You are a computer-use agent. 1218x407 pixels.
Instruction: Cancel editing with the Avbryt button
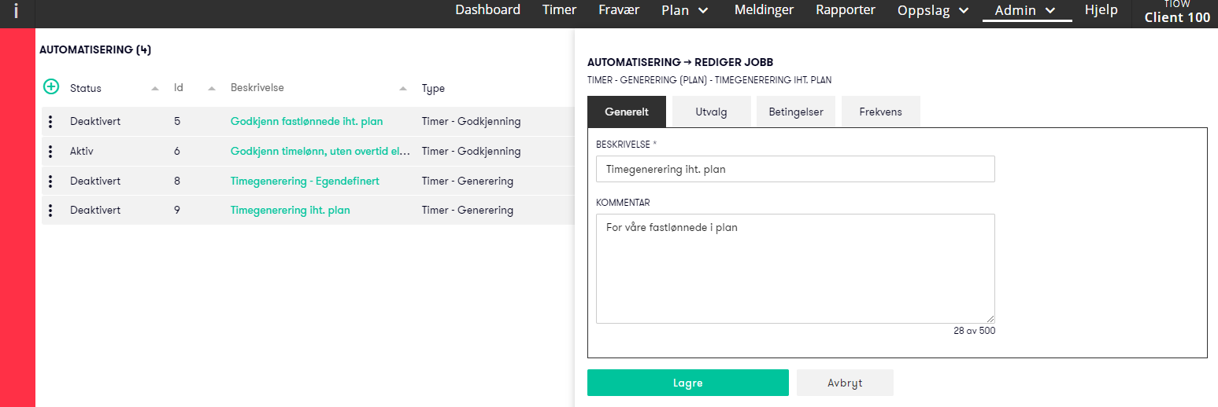click(845, 383)
